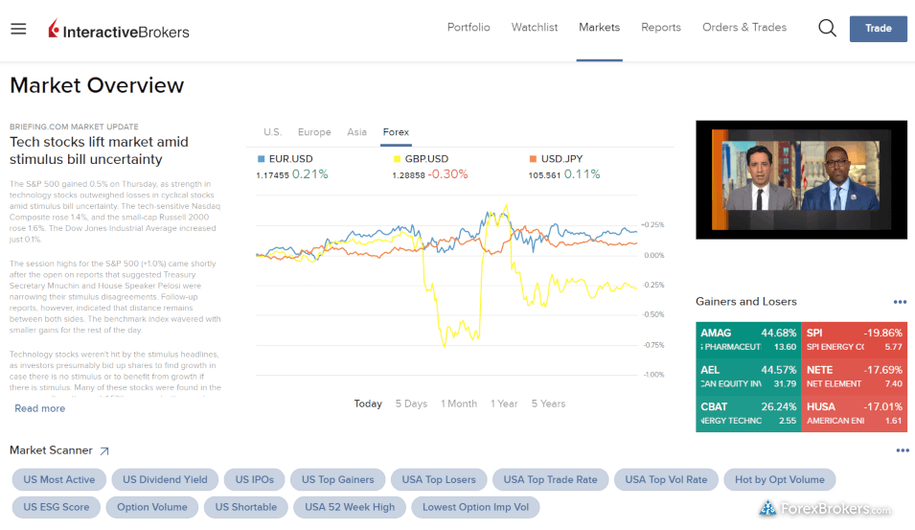The image size is (915, 530).
Task: Select the Forex chart tab
Action: 396,132
